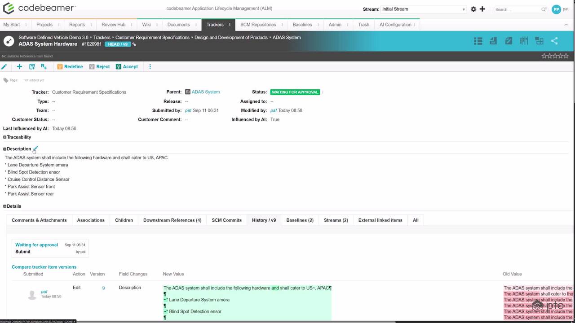Collapse the Description section
Image resolution: width=575 pixels, height=323 pixels.
point(5,149)
